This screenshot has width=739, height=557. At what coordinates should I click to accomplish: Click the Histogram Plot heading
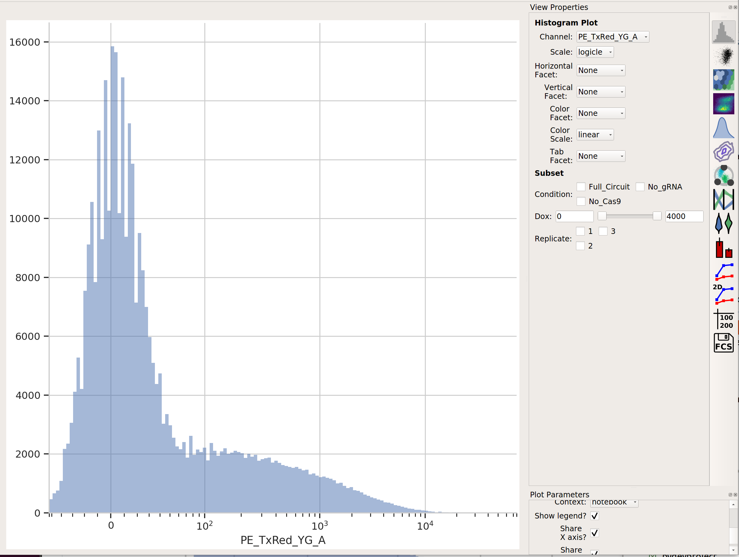566,23
